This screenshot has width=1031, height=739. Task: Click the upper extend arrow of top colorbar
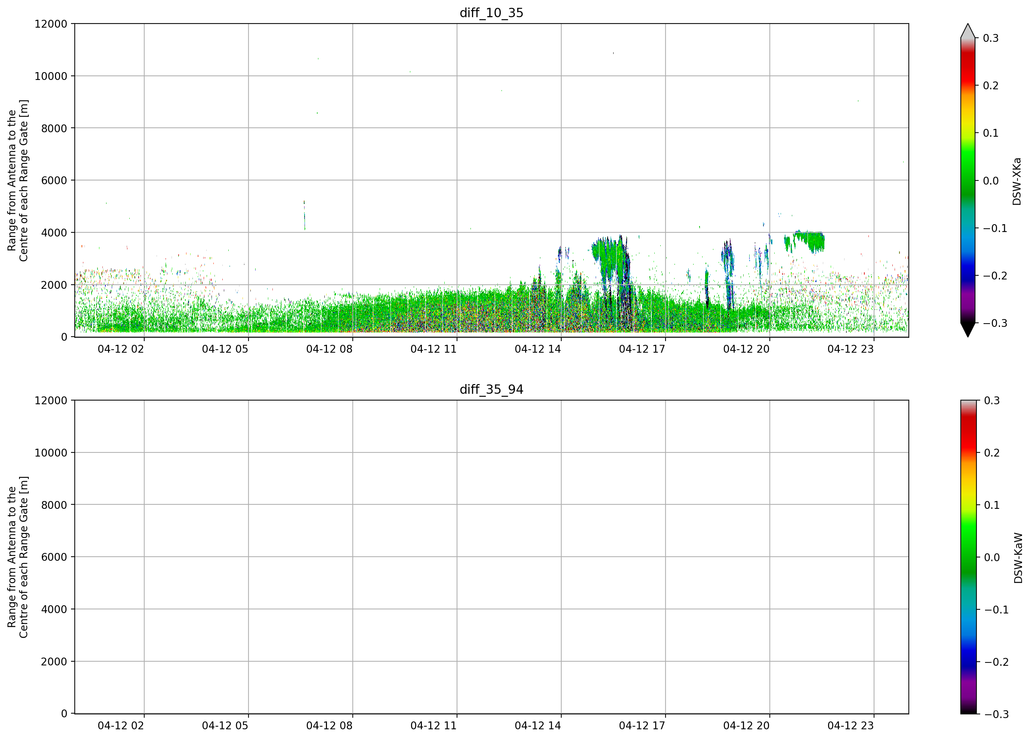[968, 31]
